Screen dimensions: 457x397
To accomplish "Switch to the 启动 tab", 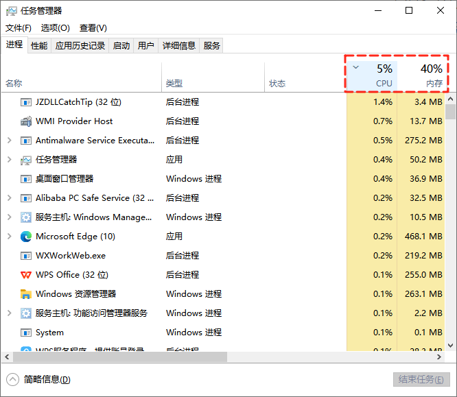I will [x=121, y=46].
